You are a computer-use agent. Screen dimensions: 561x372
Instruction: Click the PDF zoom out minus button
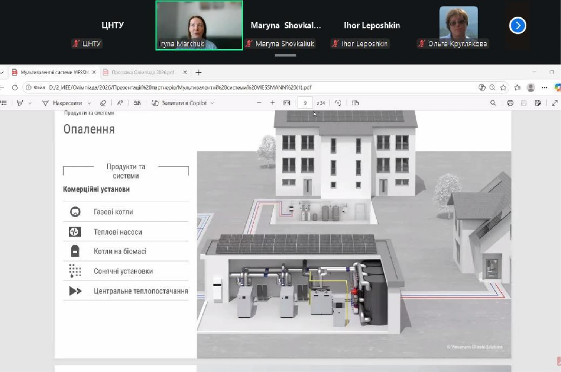tap(259, 103)
